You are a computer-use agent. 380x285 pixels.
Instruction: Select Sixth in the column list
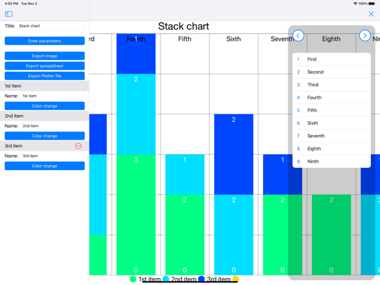(x=332, y=123)
